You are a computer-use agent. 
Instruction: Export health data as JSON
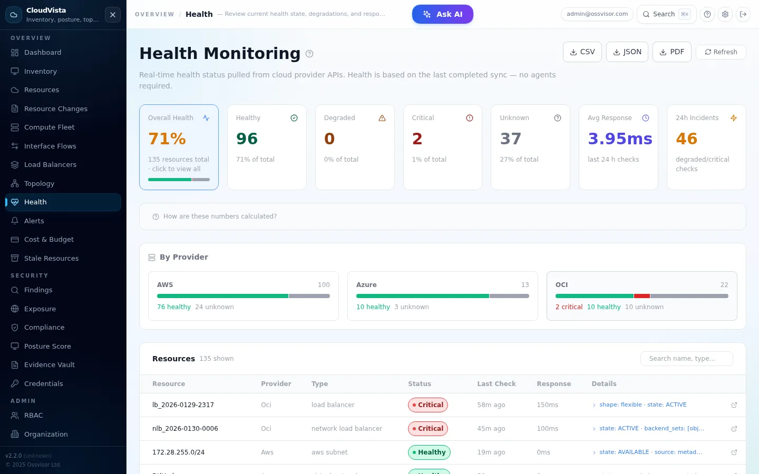[x=627, y=52]
